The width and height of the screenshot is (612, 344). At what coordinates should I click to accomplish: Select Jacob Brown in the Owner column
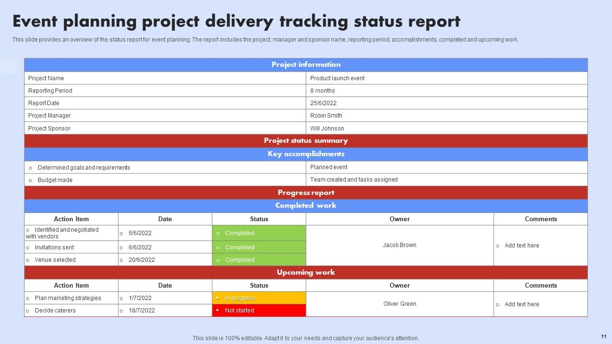coord(399,245)
